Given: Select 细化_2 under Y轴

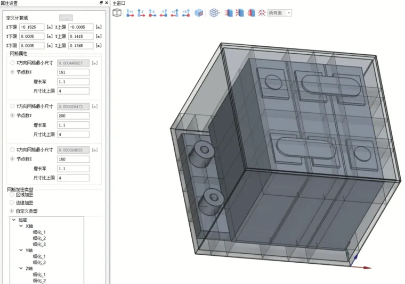Looking at the screenshot, I should [x=39, y=262].
